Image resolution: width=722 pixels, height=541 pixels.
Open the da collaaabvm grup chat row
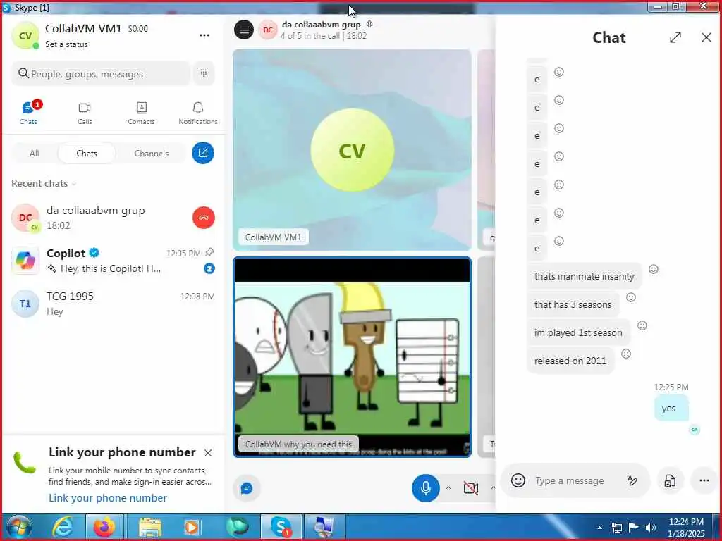pyautogui.click(x=113, y=218)
